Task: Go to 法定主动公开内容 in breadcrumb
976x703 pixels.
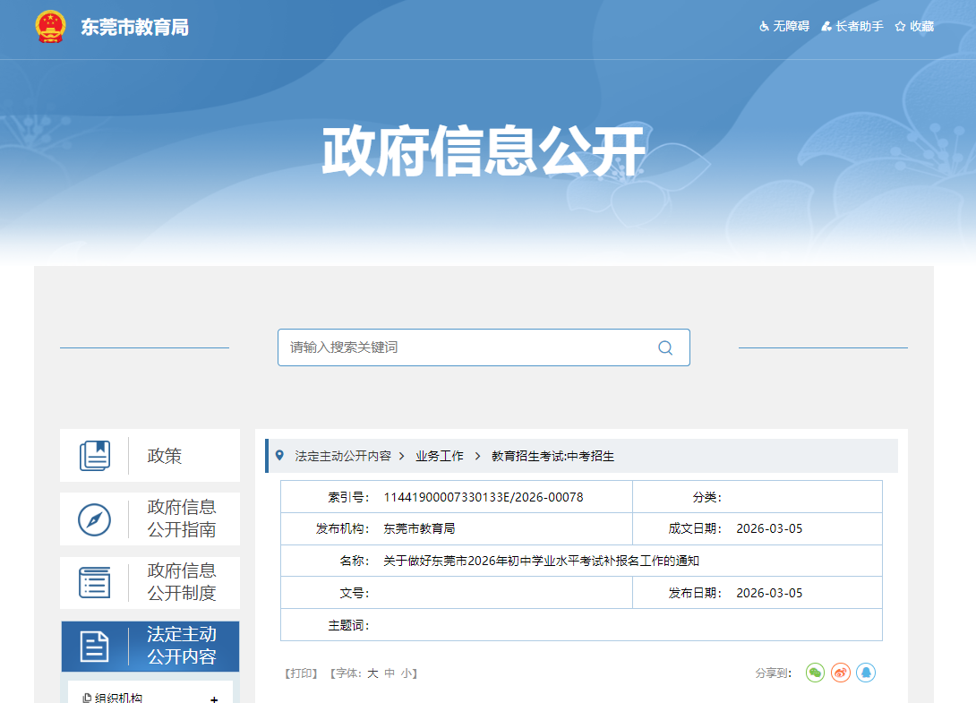Action: (343, 456)
